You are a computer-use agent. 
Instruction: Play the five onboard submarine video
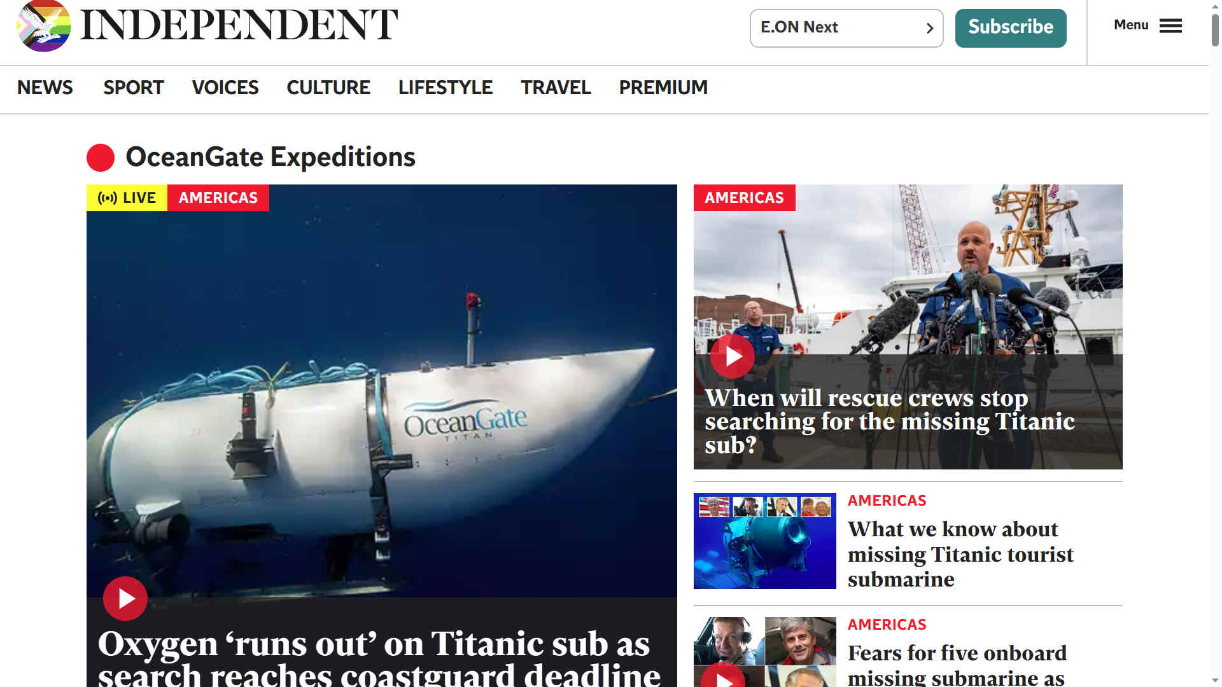coord(723,676)
